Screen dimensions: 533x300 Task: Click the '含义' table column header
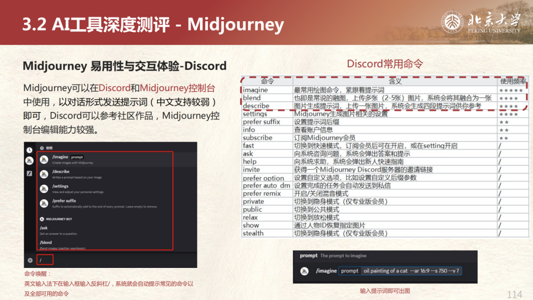pos(395,81)
